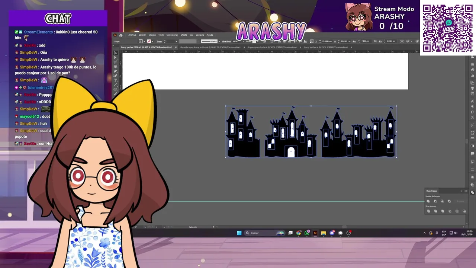476x268 pixels.
Task: Open WhatsApp from the taskbar
Action: [x=307, y=233]
